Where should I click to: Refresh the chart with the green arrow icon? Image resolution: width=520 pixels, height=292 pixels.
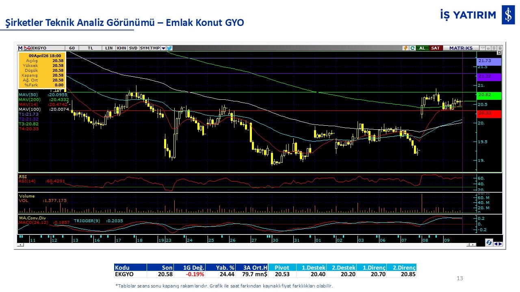pyautogui.click(x=412, y=48)
